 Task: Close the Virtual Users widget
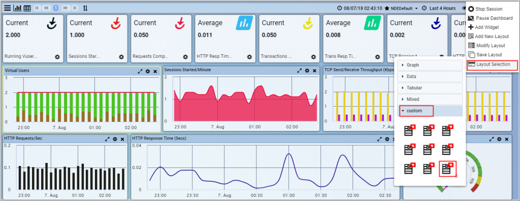pos(155,71)
